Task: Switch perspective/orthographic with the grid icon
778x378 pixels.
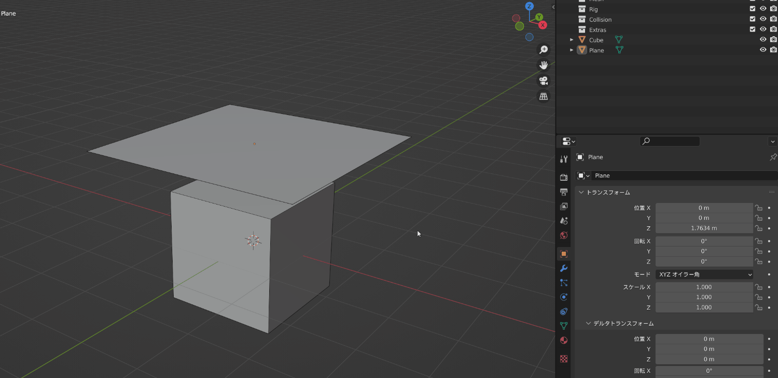Action: point(544,96)
